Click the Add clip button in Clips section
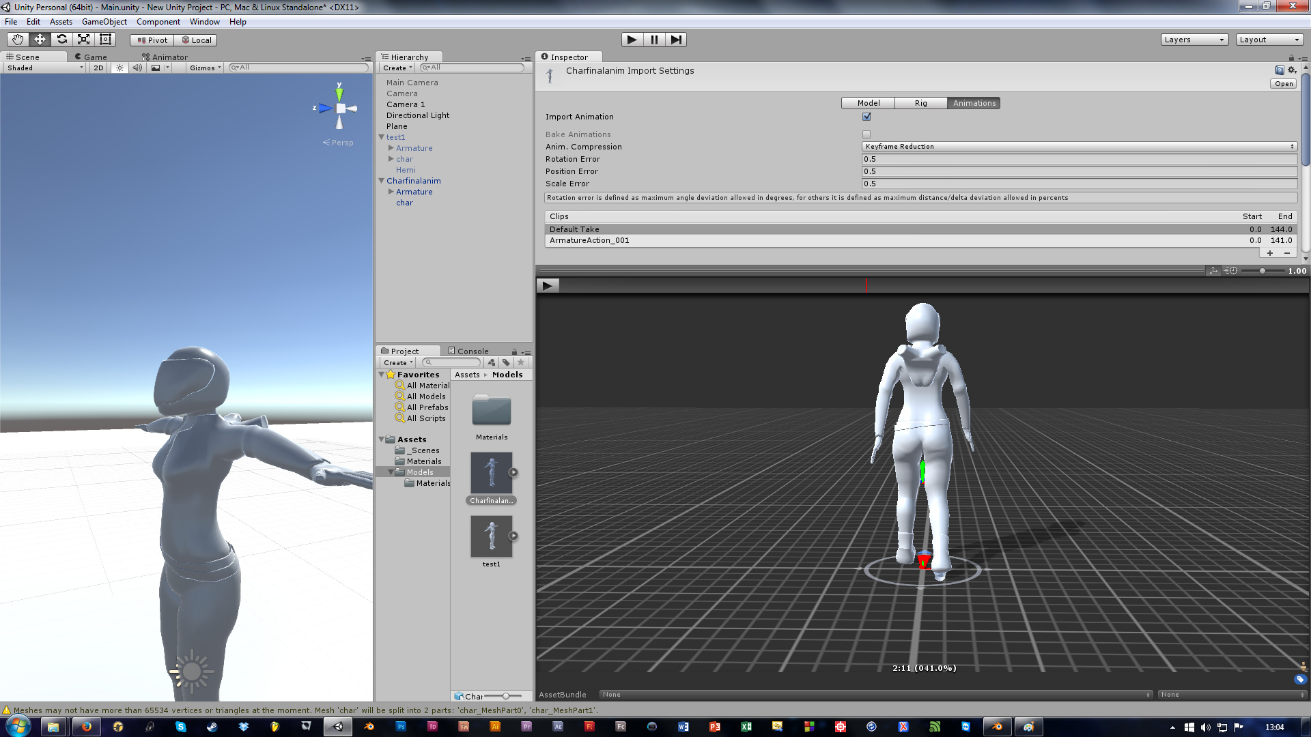Image resolution: width=1311 pixels, height=737 pixels. click(x=1269, y=252)
